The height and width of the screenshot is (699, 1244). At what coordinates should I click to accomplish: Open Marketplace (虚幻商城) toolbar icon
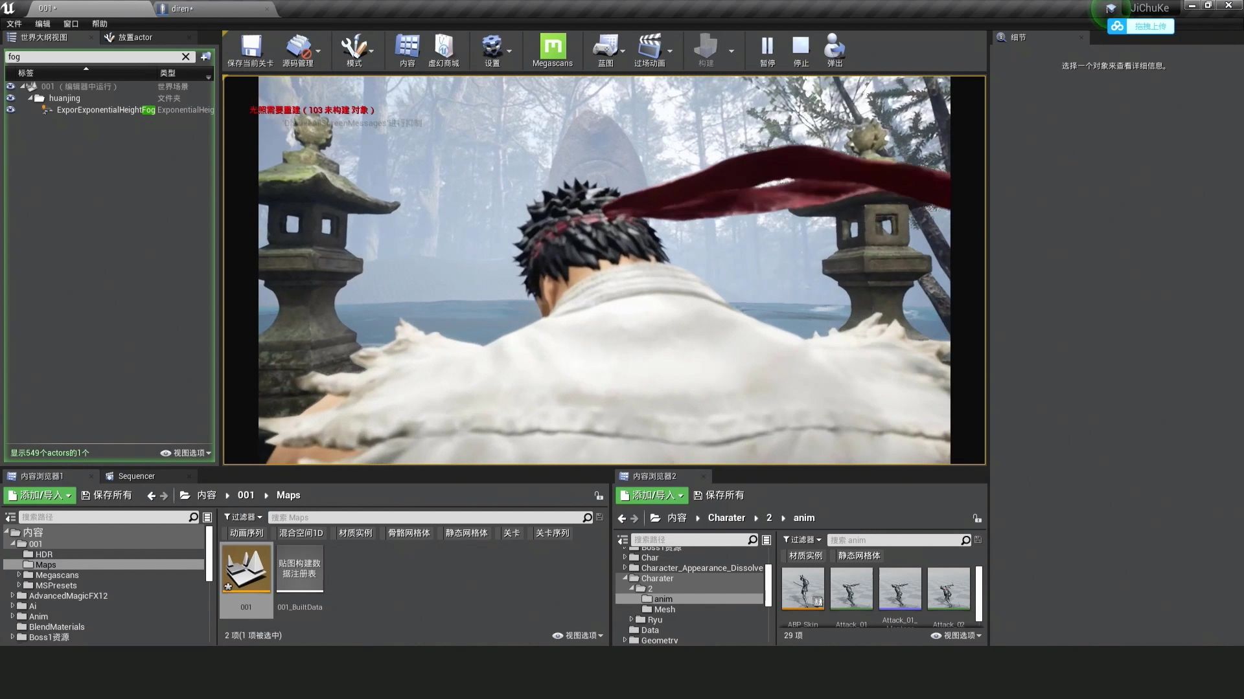(444, 50)
